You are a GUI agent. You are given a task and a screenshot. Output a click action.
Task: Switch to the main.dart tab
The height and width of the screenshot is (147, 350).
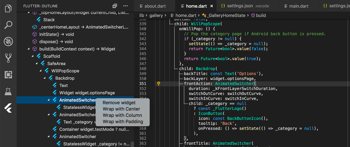[298, 6]
